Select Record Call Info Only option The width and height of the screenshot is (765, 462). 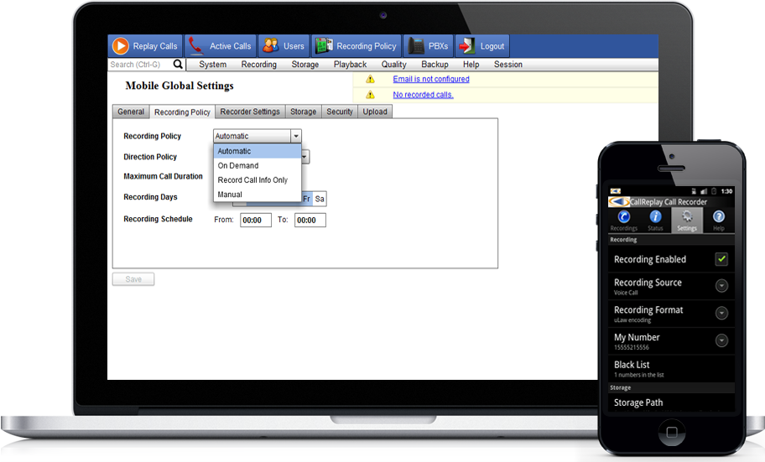[258, 180]
